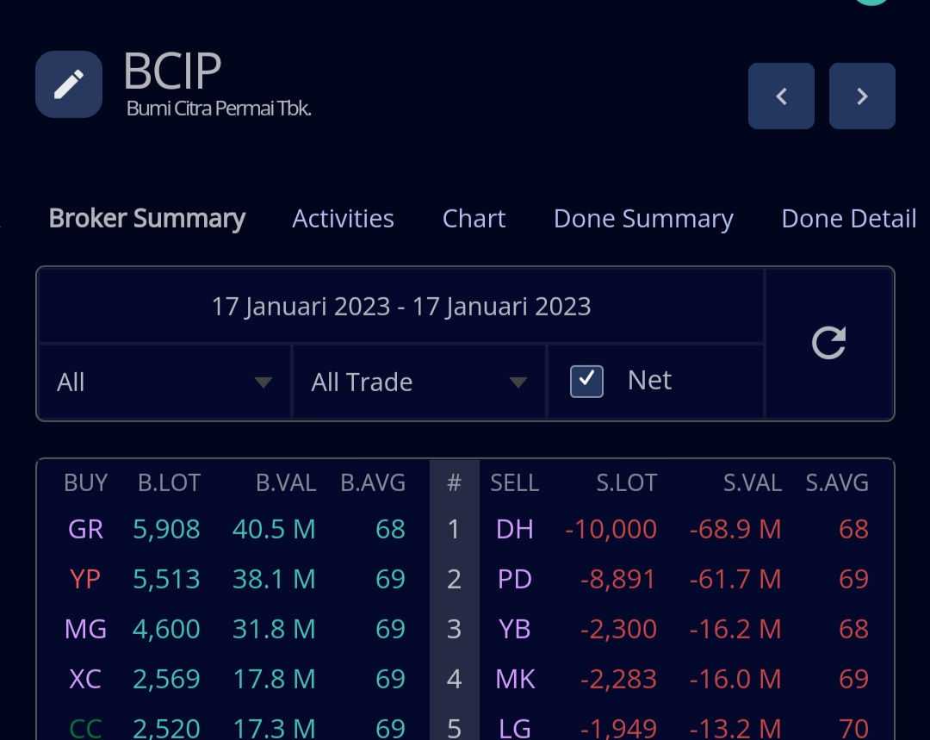Click broker PD in the sell list
Image resolution: width=930 pixels, height=740 pixels.
[514, 579]
